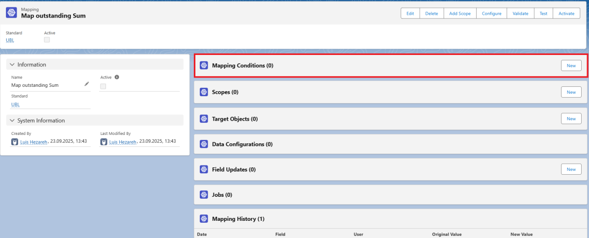Viewport: 589px width, 238px height.
Task: Click the Jobs section icon
Action: tap(204, 195)
